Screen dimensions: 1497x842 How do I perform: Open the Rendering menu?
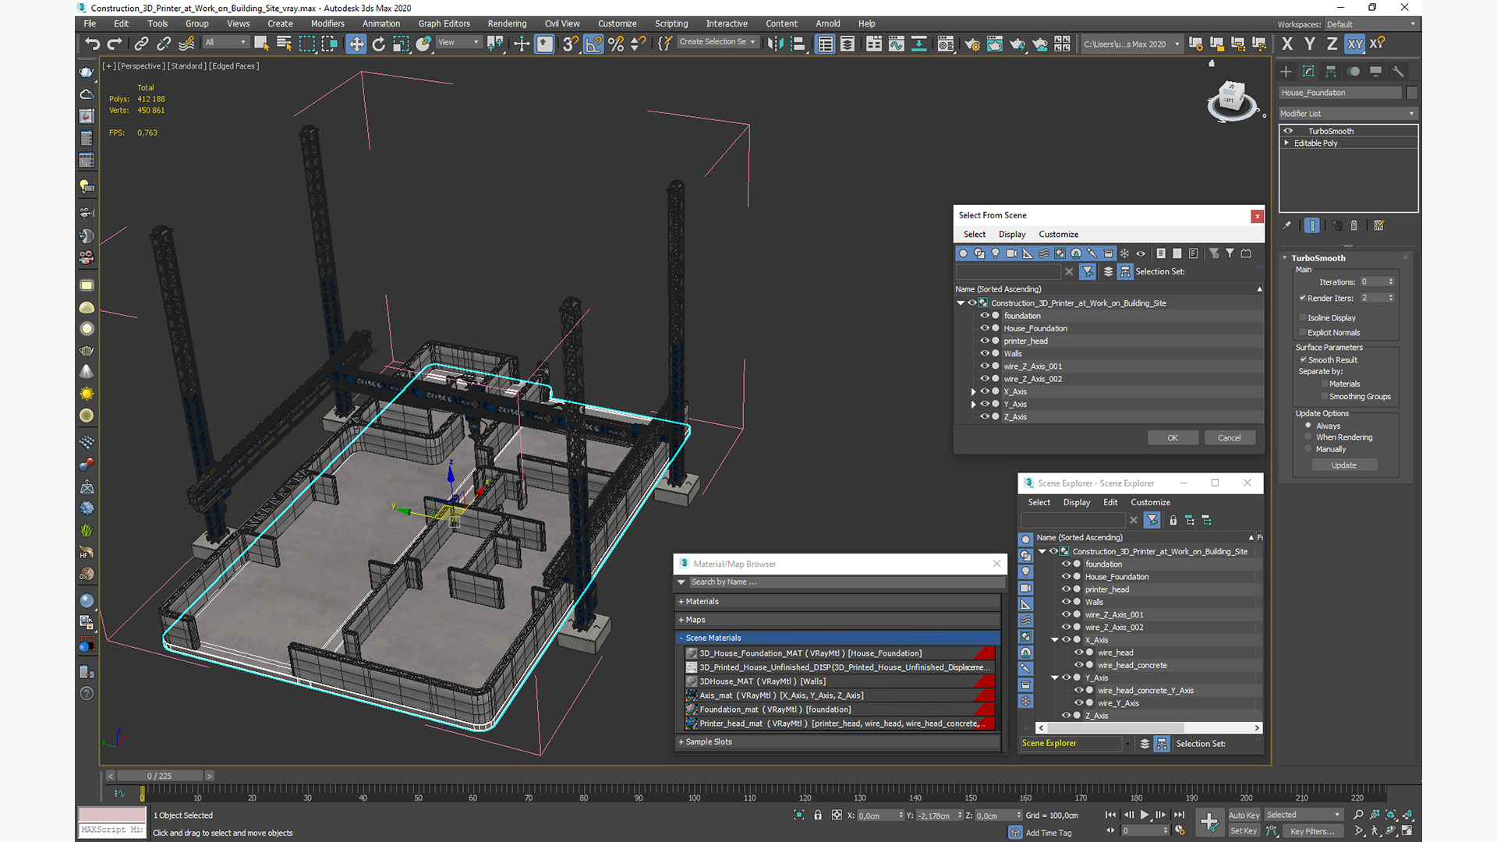pos(507,23)
